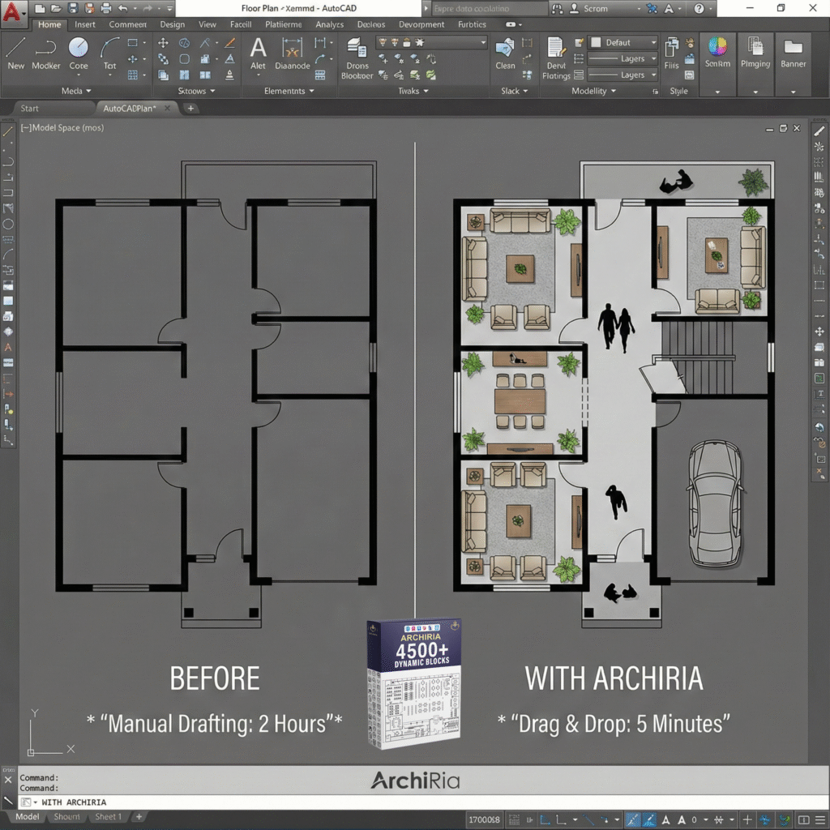This screenshot has width=830, height=830.
Task: Expand the Defaut layer dropdown
Action: 652,42
